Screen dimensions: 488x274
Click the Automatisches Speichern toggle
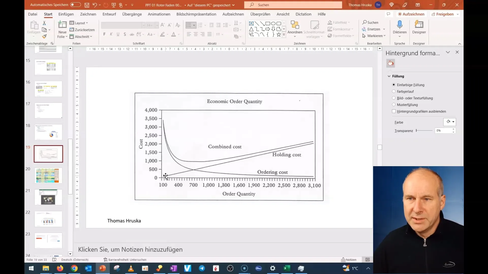(x=75, y=4)
